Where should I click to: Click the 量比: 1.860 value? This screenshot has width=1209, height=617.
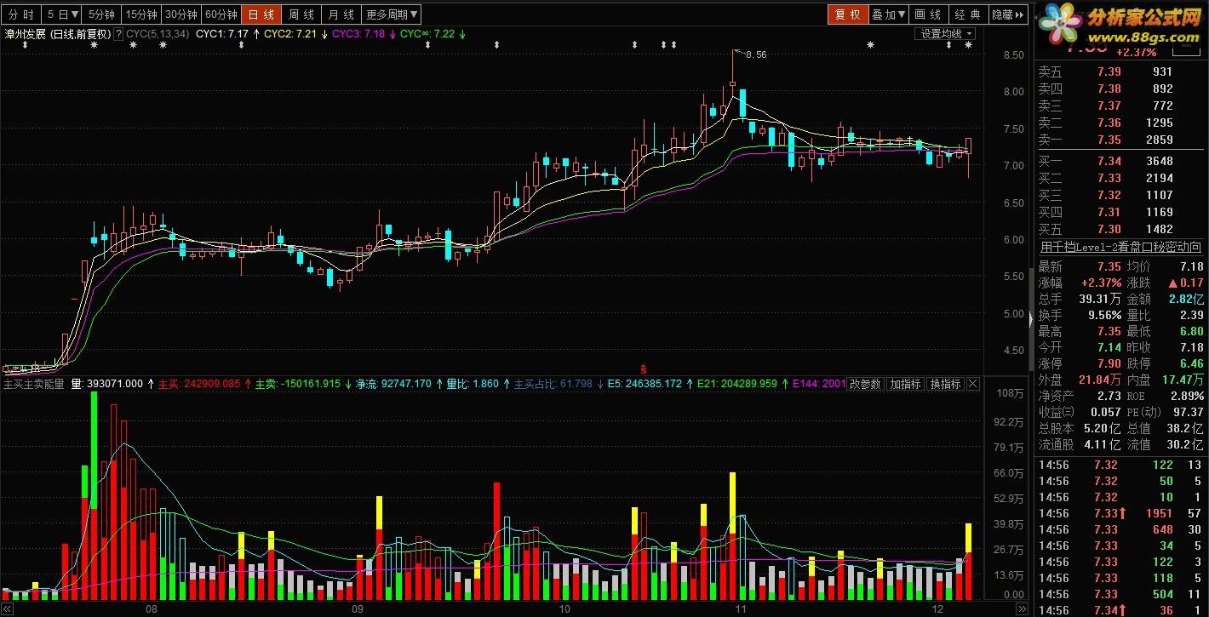point(473,384)
